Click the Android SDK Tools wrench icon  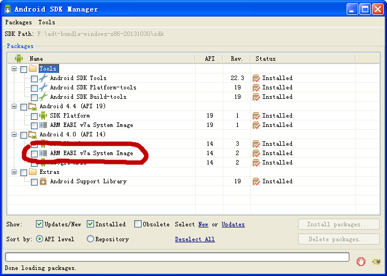click(x=43, y=78)
